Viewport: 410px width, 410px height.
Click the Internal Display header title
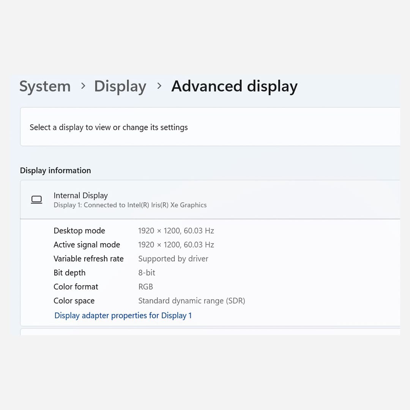[80, 196]
